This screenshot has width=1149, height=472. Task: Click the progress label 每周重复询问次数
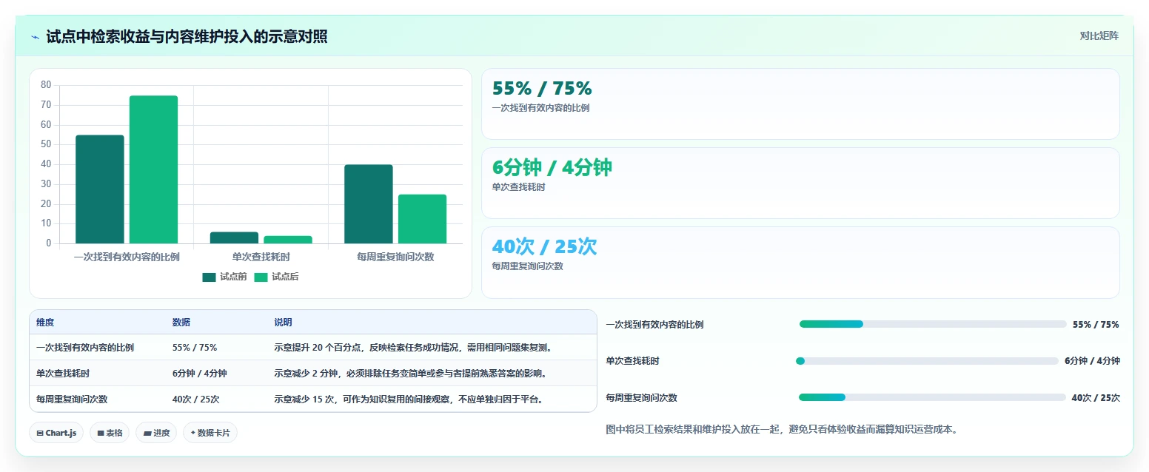point(641,397)
